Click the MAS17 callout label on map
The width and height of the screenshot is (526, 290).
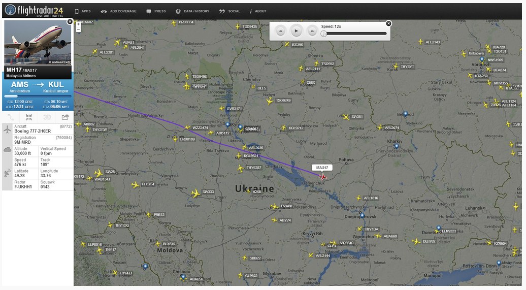tap(322, 168)
